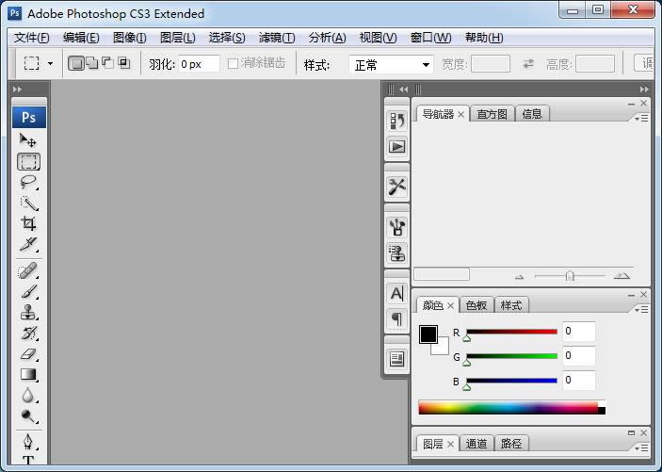The image size is (662, 472).
Task: Open the 帮助(H) menu
Action: coord(484,38)
